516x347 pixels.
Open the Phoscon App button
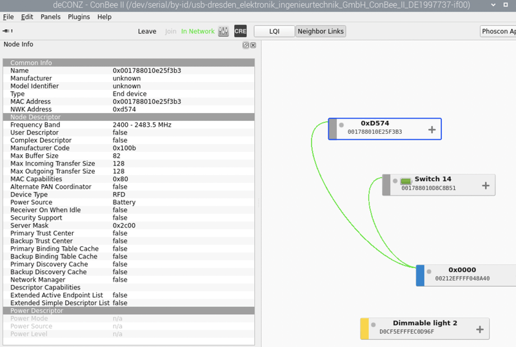[498, 31]
